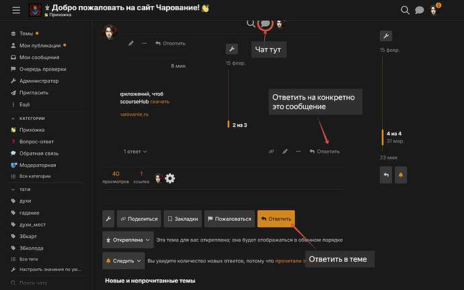The width and height of the screenshot is (464, 290).
Task: Click wrench button left of Поделиться
Action: point(108,218)
